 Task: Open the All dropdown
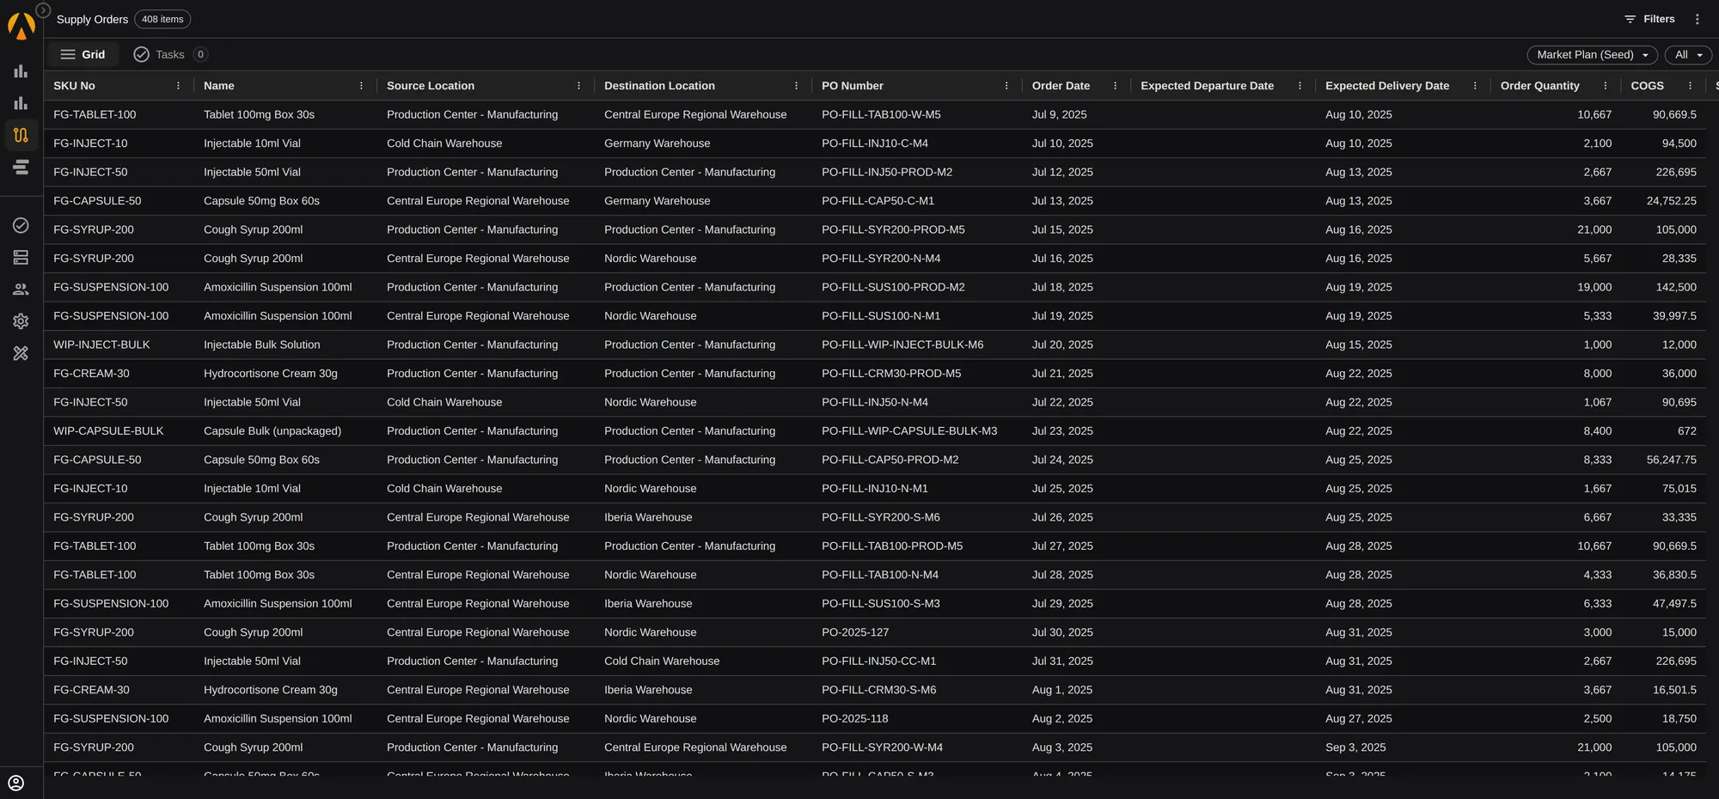point(1688,54)
